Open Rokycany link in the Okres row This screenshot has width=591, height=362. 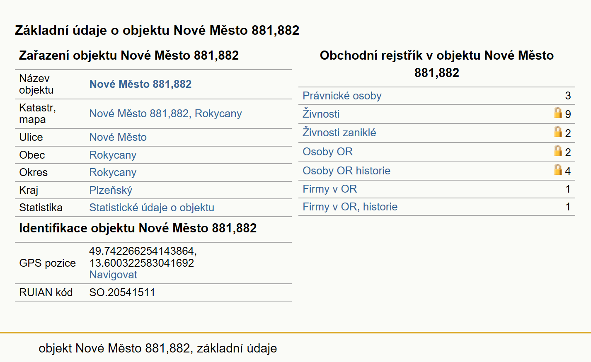(113, 172)
